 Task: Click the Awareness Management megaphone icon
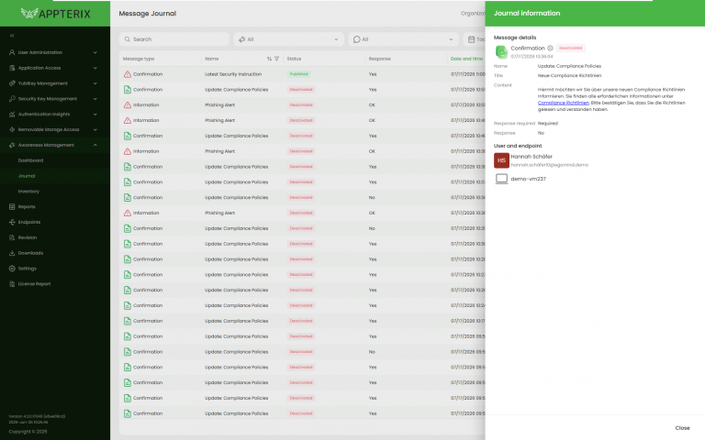(12, 145)
